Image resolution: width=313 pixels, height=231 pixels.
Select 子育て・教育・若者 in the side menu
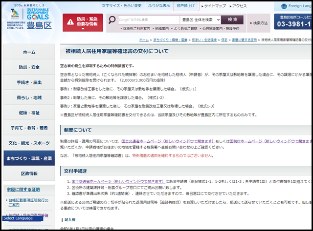29,128
